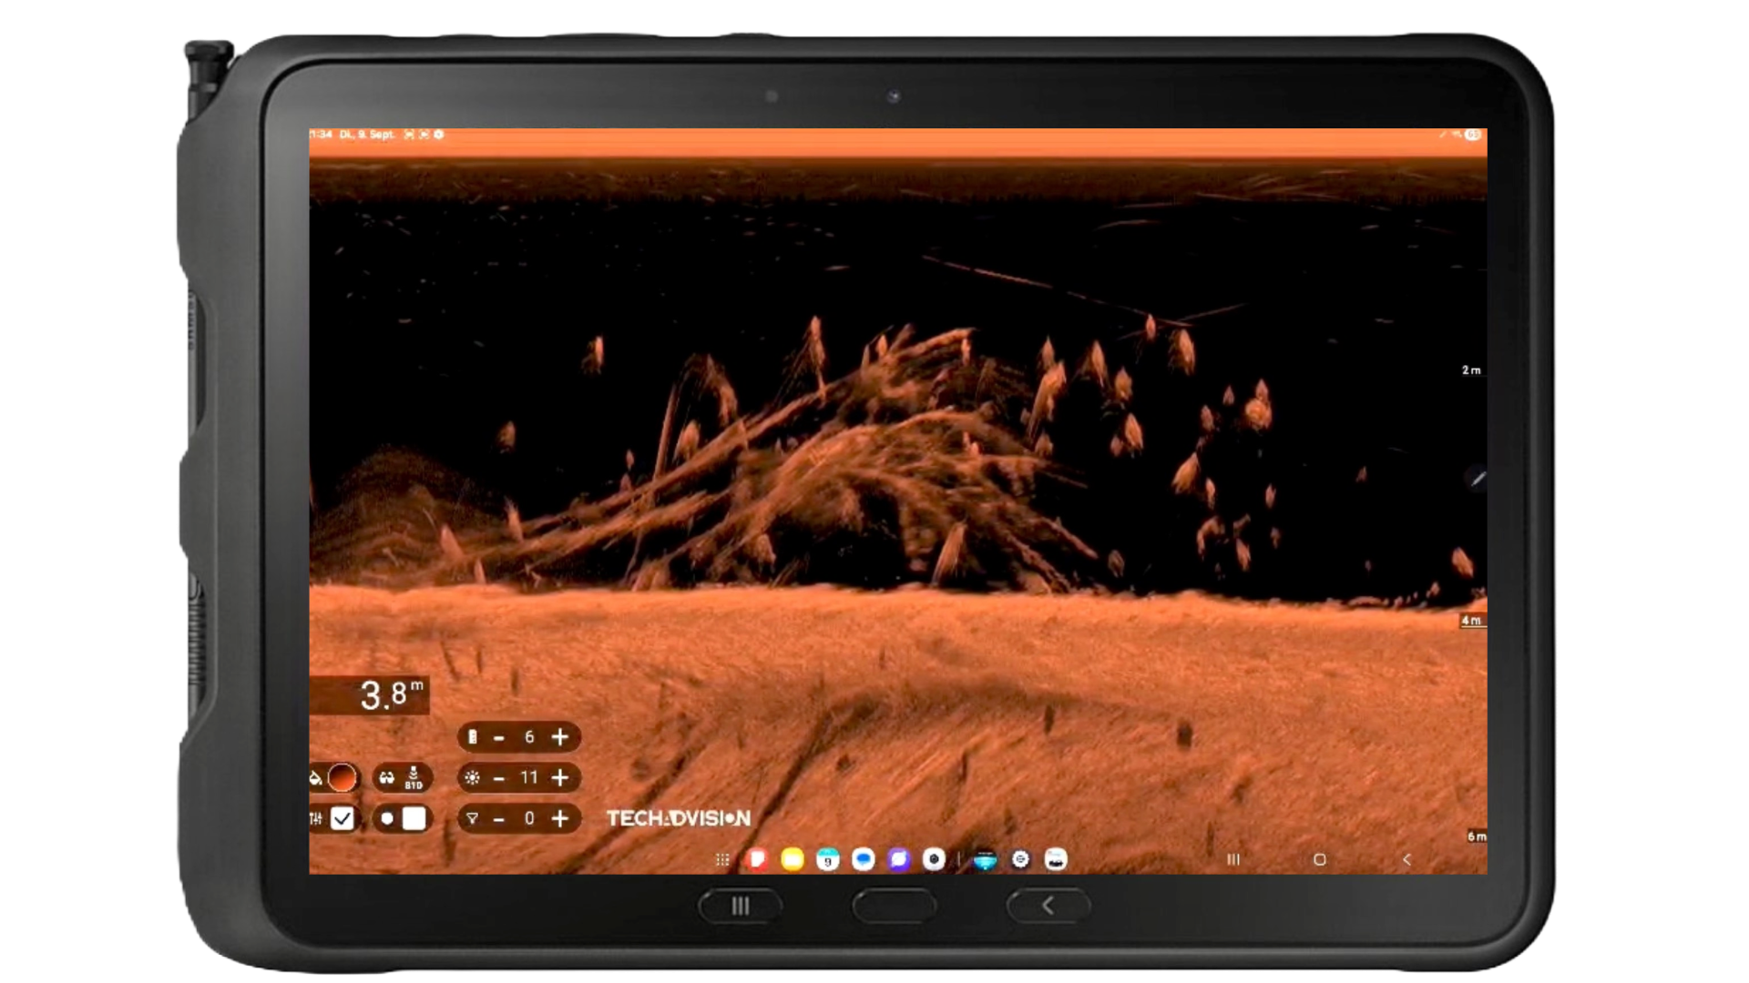Open the edge panel pen handle
This screenshot has width=1749, height=983.
pos(1477,479)
